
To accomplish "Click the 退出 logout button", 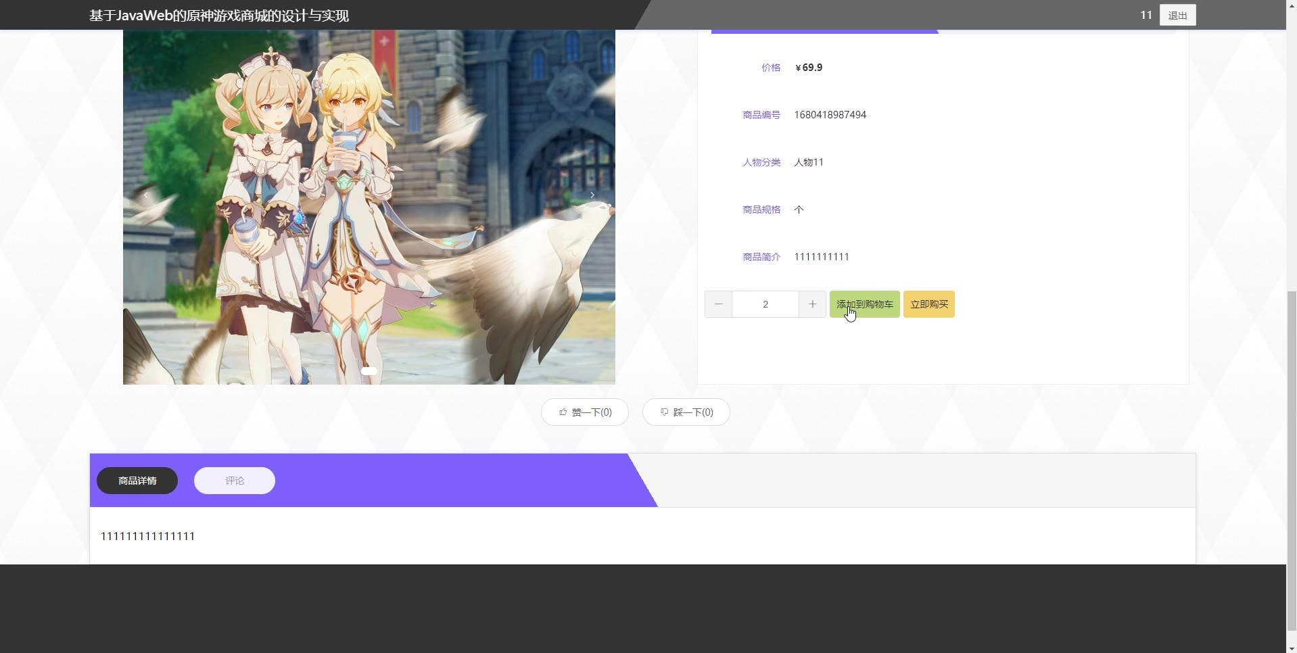I will (1177, 15).
